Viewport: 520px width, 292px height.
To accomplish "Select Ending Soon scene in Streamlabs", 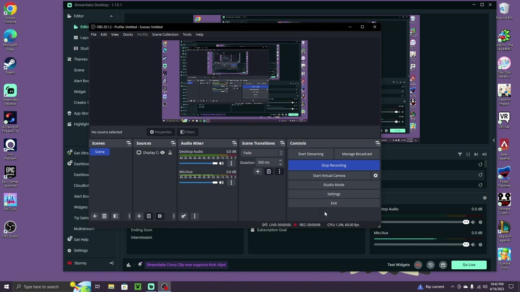I will pyautogui.click(x=141, y=230).
